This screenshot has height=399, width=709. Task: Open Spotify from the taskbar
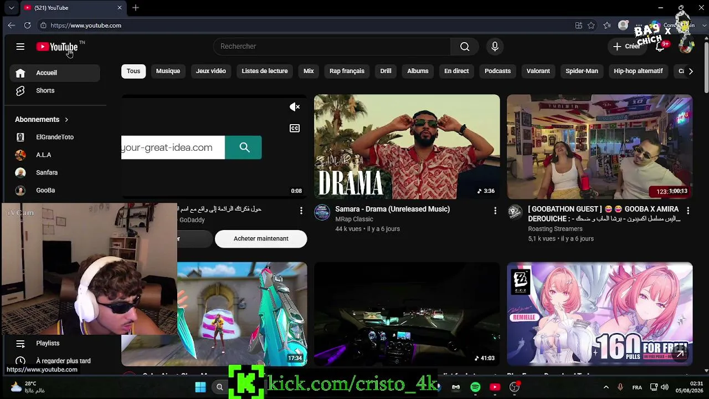click(x=475, y=387)
